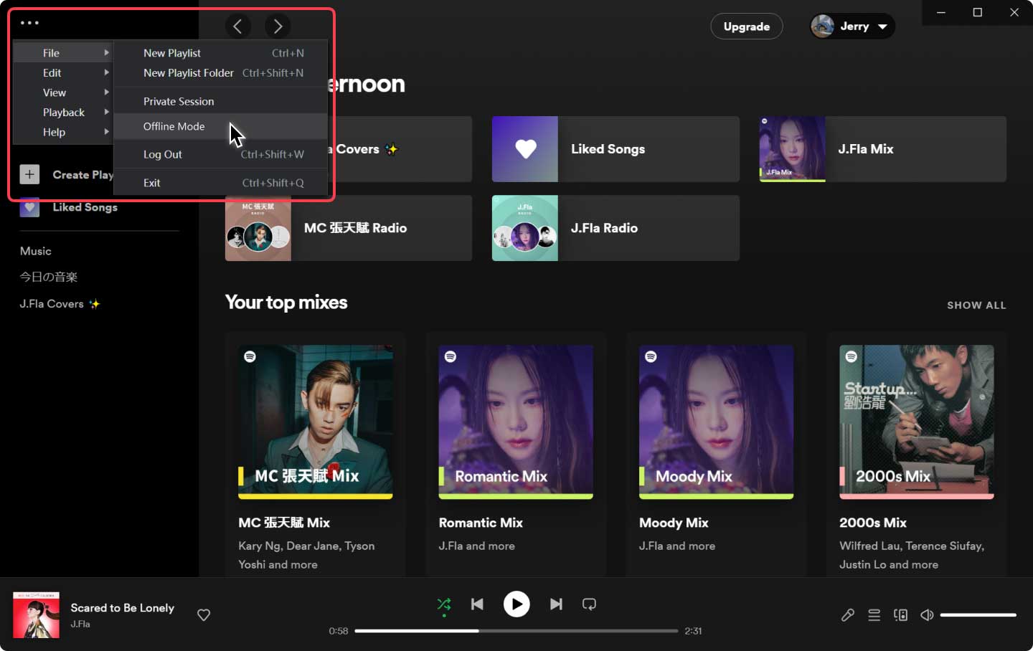This screenshot has height=651, width=1033.
Task: Select New Playlist from the File submenu
Action: pyautogui.click(x=221, y=53)
